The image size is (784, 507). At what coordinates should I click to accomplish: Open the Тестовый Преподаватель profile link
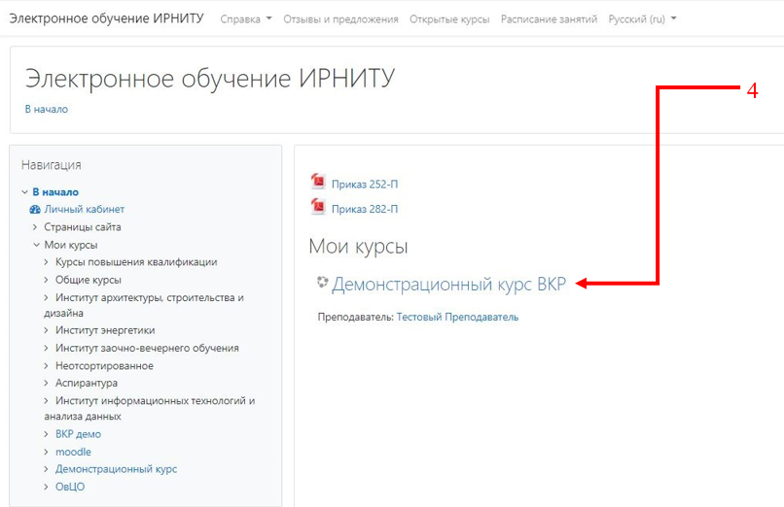[x=457, y=317]
